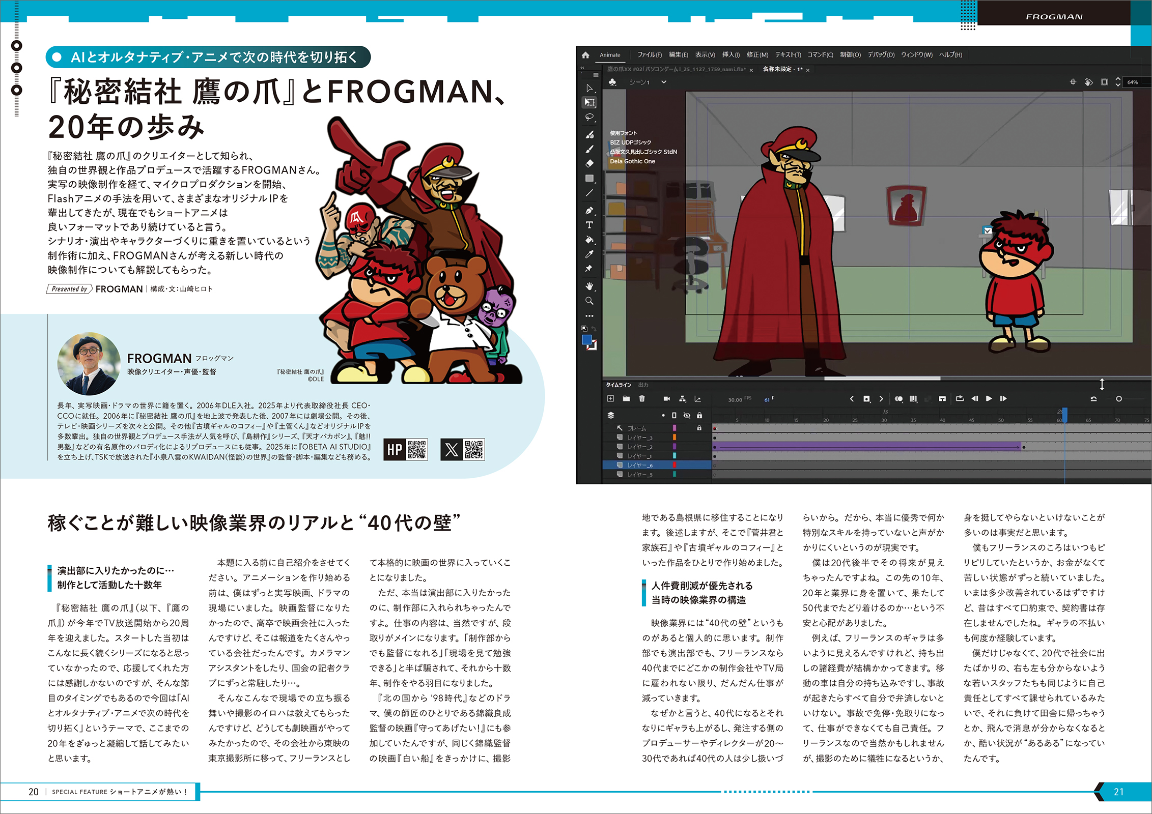
Task: Unlock the フレーム layer padlock
Action: coord(699,428)
